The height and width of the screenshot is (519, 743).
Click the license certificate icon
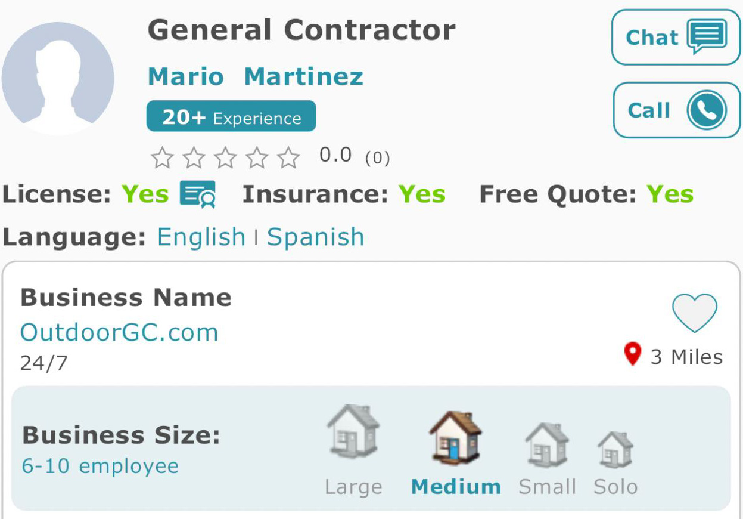pos(198,194)
